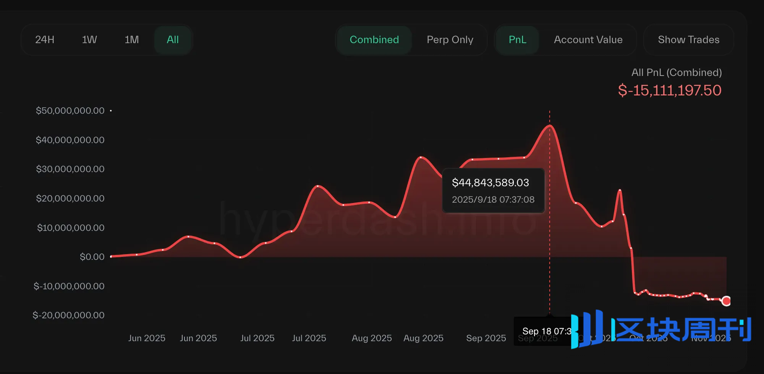764x374 pixels.
Task: Switch to Perp Only mode
Action: point(450,40)
